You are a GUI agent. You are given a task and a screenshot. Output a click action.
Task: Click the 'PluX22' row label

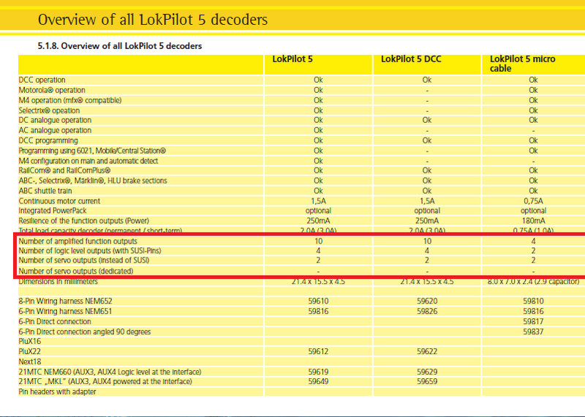30,351
